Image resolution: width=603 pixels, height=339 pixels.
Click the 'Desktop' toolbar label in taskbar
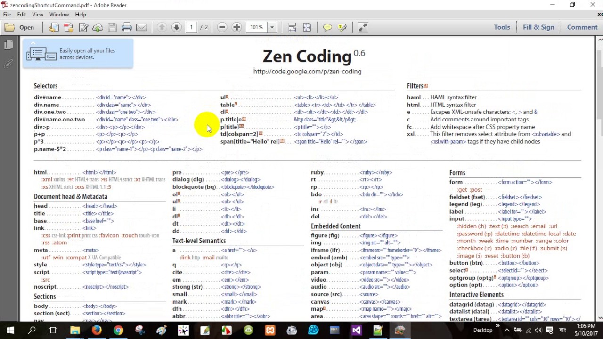(483, 331)
